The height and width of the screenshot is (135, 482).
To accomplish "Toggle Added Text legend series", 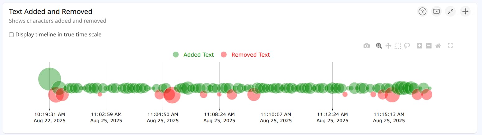I will pyautogui.click(x=199, y=55).
